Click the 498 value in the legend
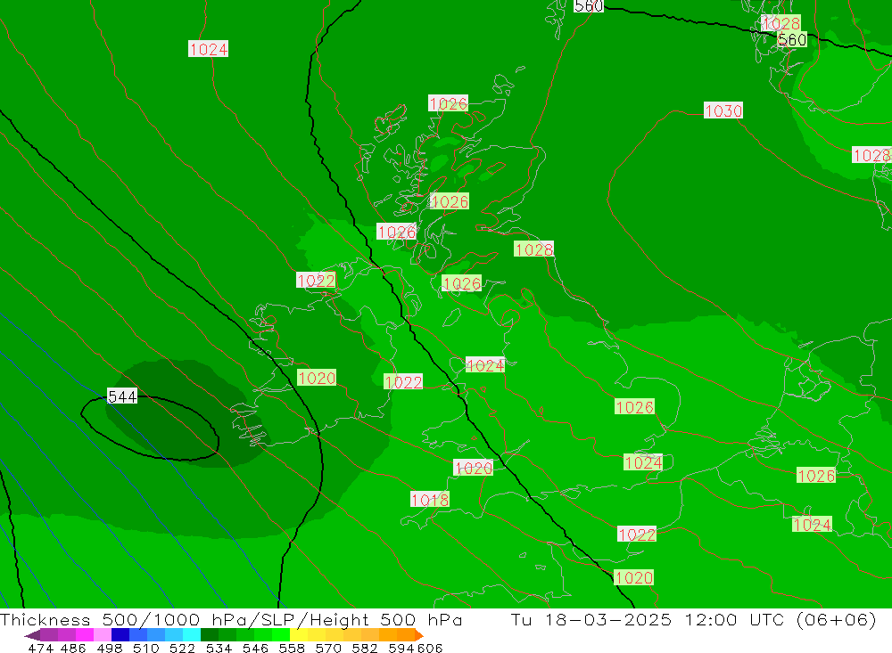This screenshot has width=892, height=653. point(109,648)
